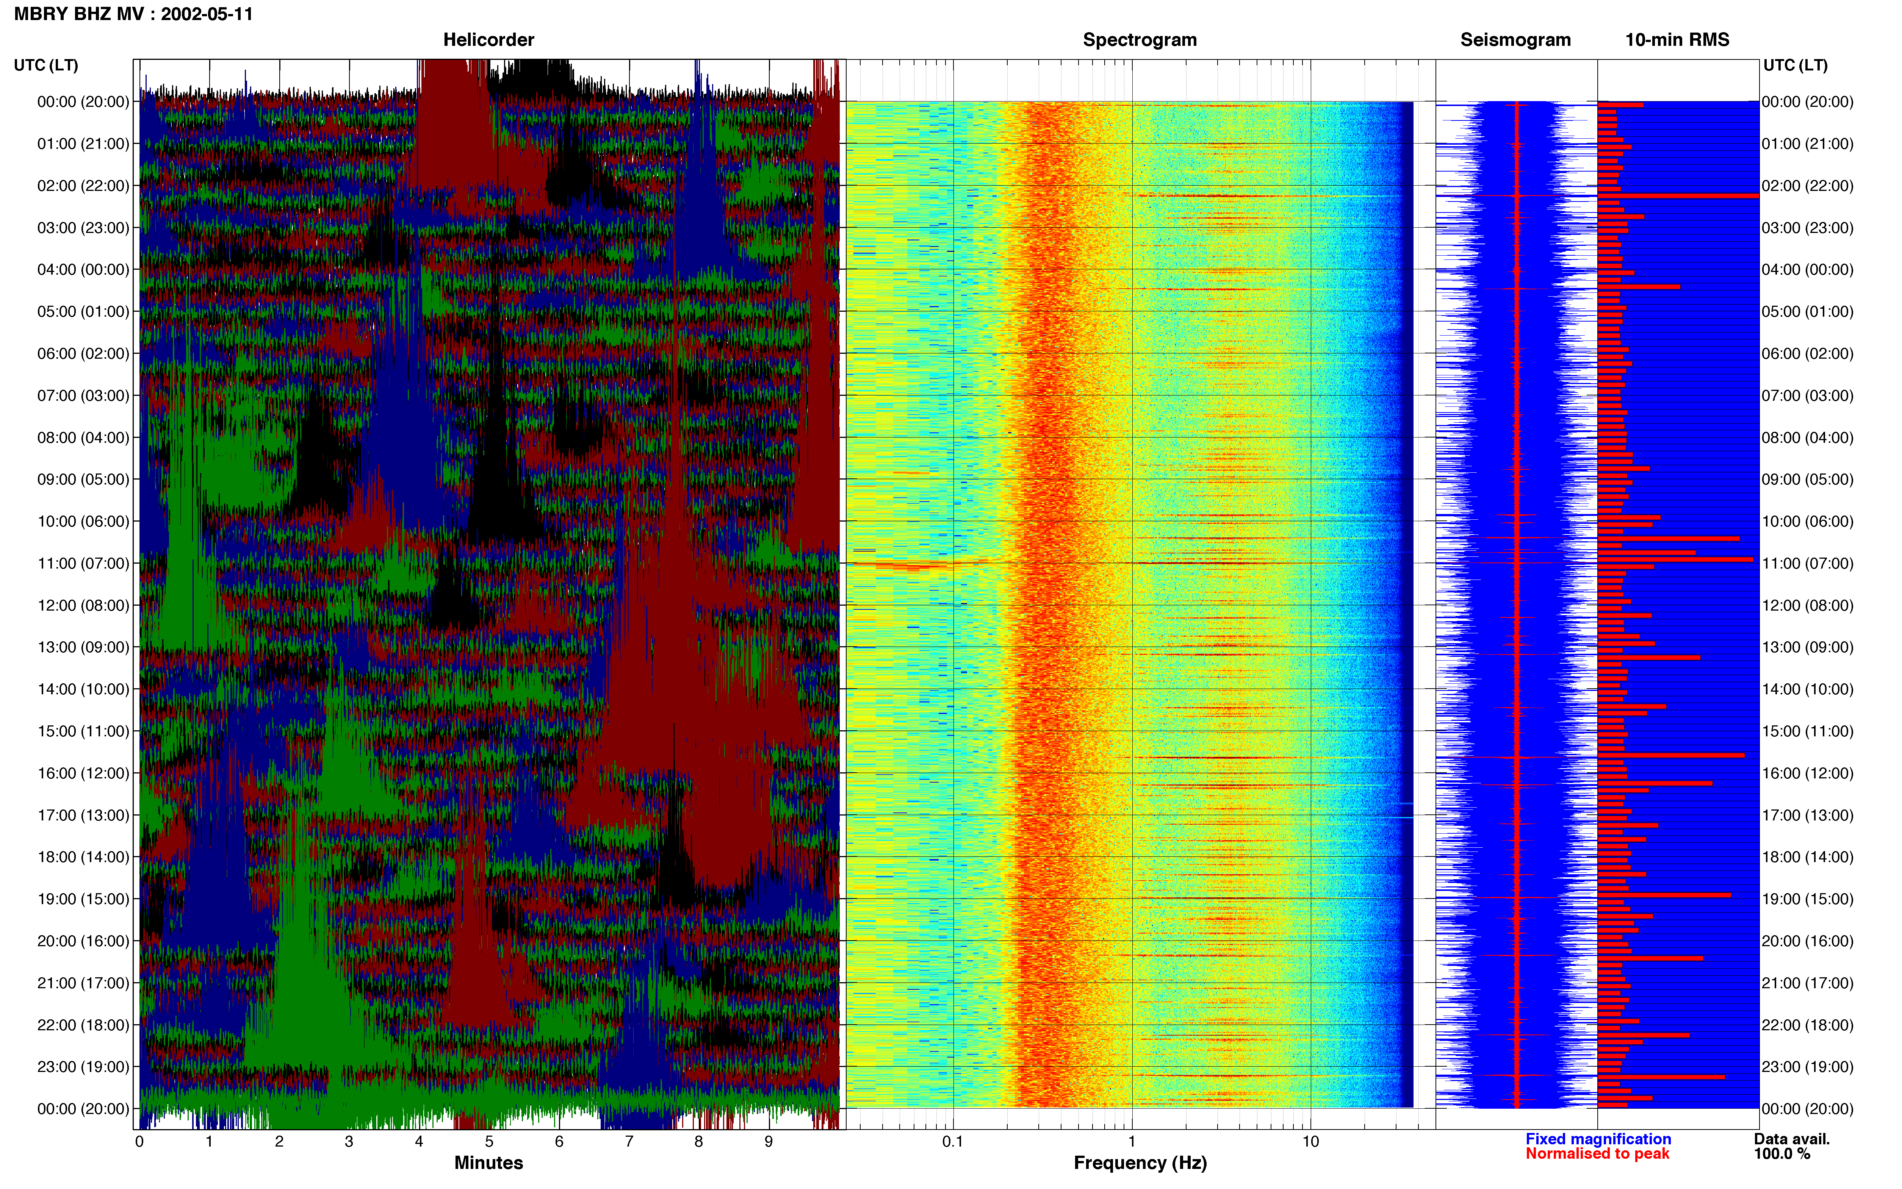The height and width of the screenshot is (1189, 1902).
Task: Click the long RMS bar just before 19:00
Action: click(1664, 895)
